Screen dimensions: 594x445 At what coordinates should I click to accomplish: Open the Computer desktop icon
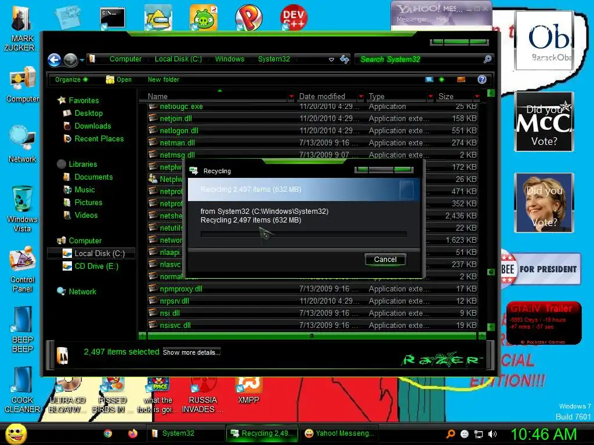point(23,85)
